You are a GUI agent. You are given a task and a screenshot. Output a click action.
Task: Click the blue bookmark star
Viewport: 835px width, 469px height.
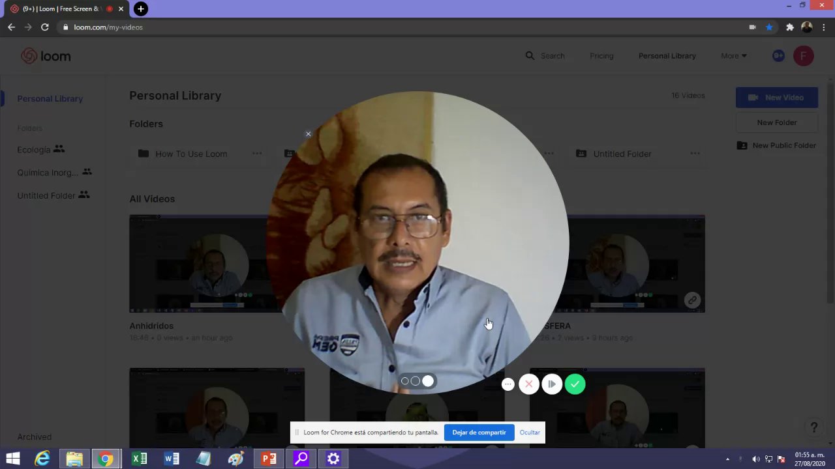point(770,27)
